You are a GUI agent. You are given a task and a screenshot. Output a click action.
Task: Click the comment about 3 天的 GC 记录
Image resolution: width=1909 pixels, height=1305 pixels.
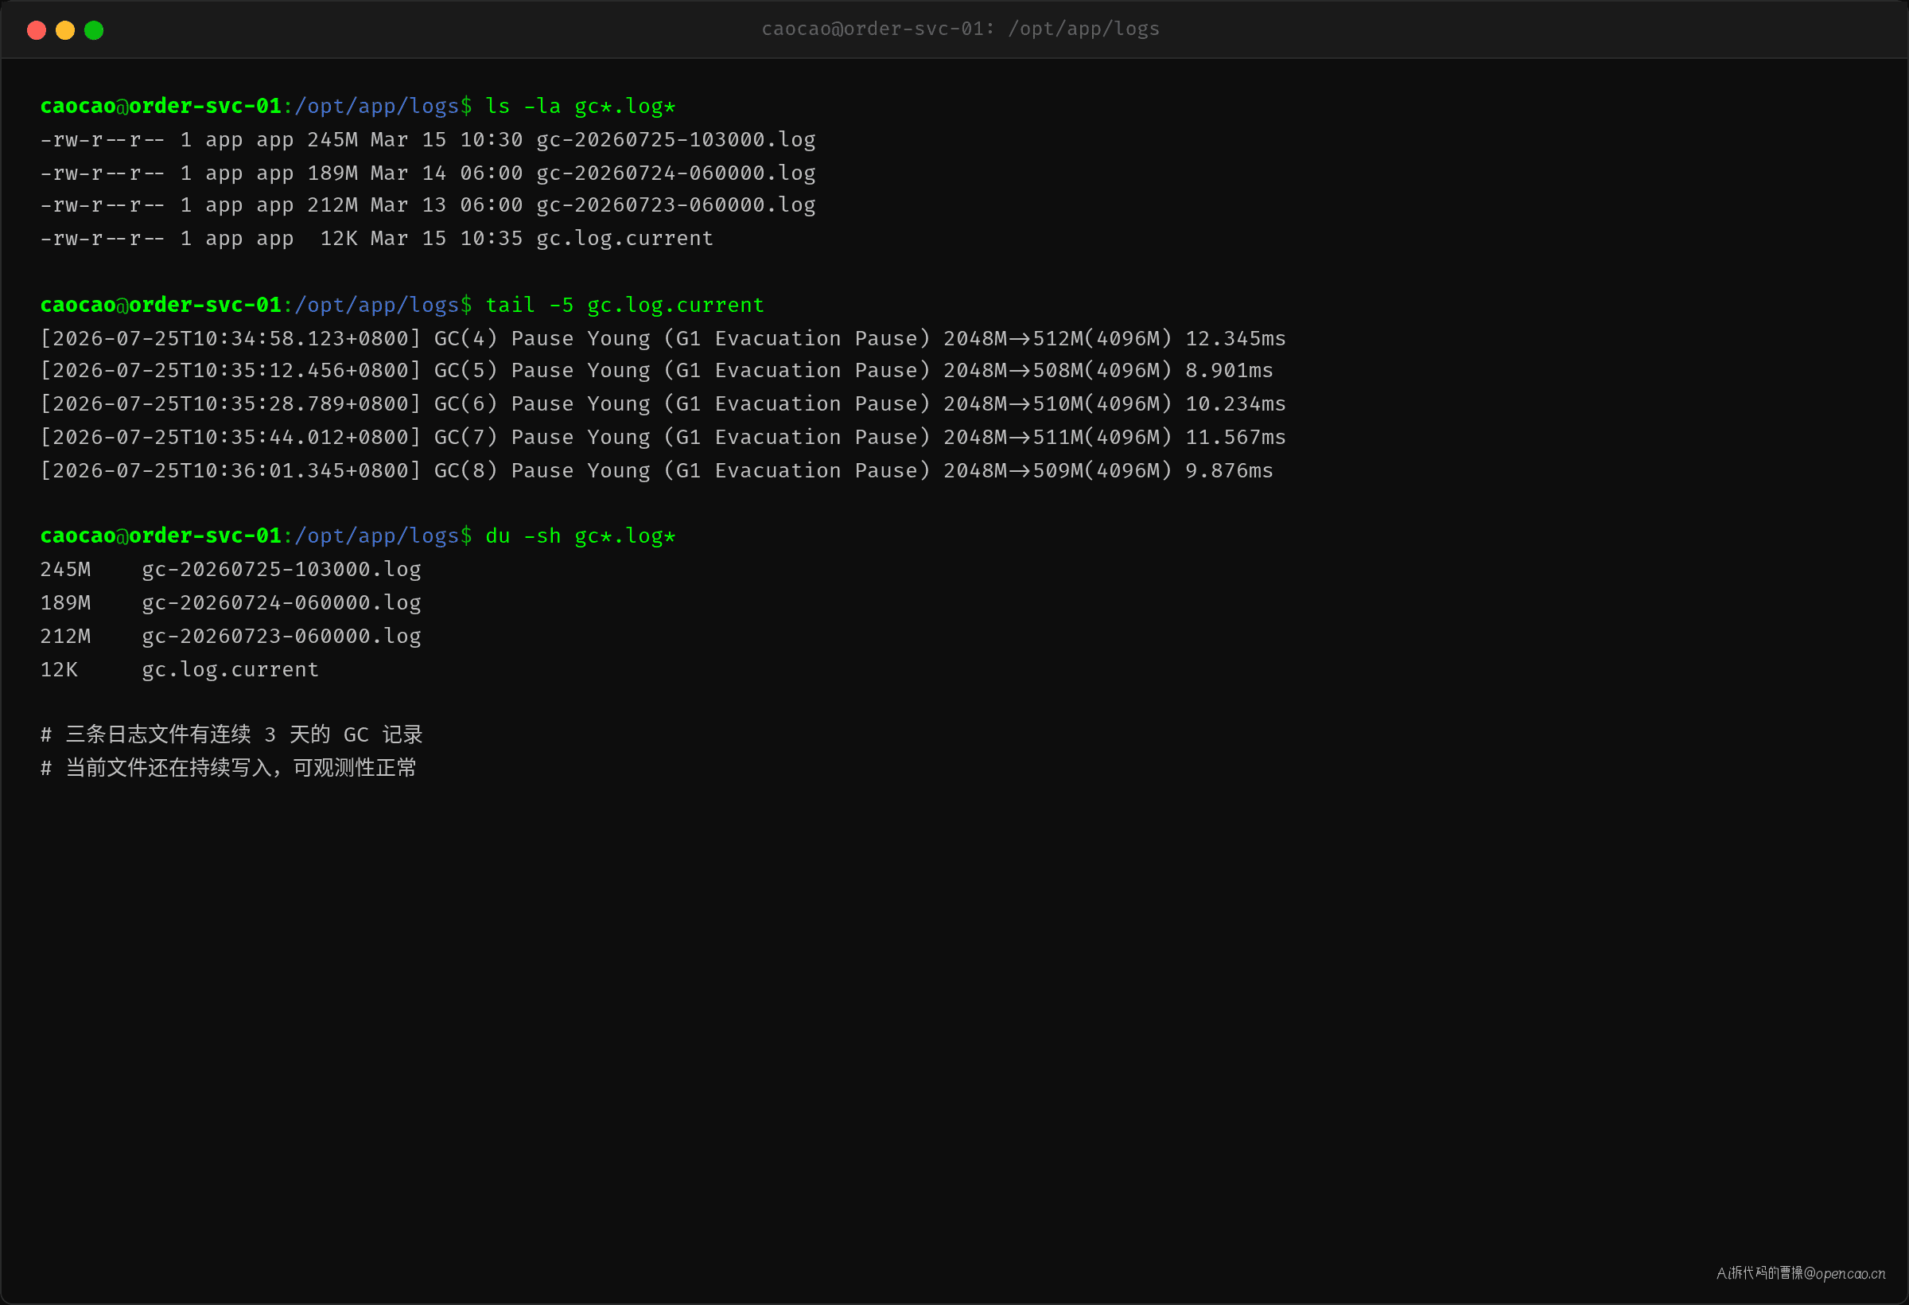point(231,734)
